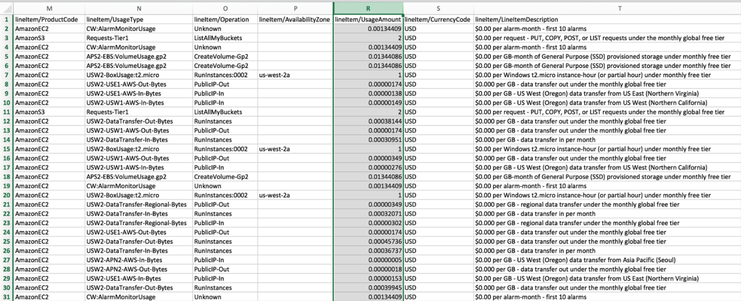Select USW2-USE1-AWS-In-Bytes cell in row 9
Image resolution: width=741 pixels, height=301 pixels.
139,93
